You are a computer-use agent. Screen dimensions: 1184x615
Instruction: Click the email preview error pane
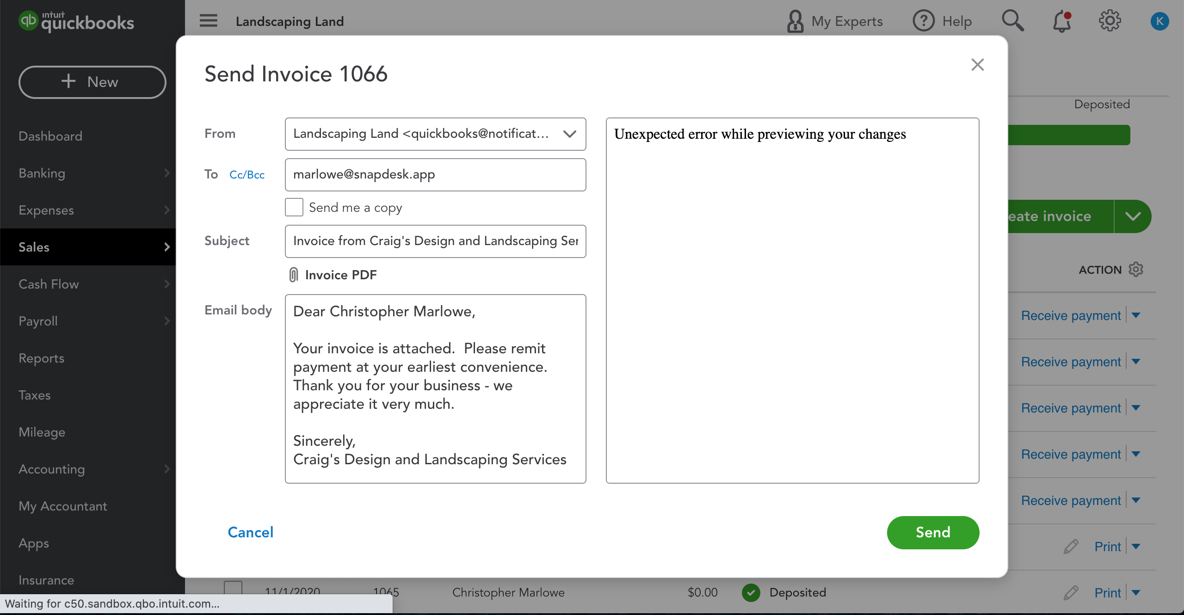click(792, 300)
